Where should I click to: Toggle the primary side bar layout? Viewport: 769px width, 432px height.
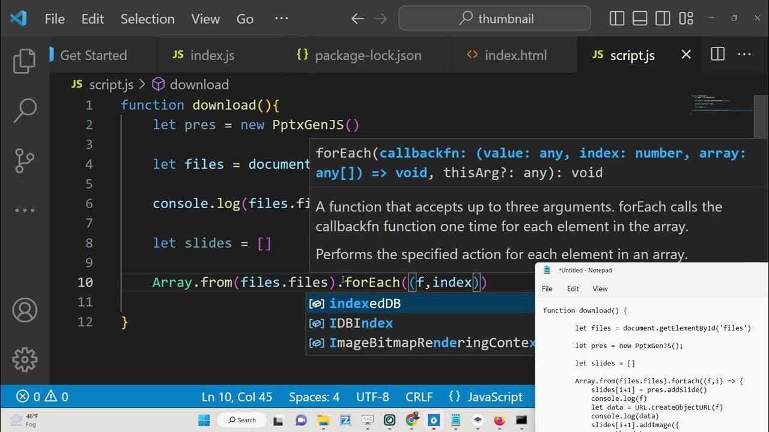(x=617, y=19)
